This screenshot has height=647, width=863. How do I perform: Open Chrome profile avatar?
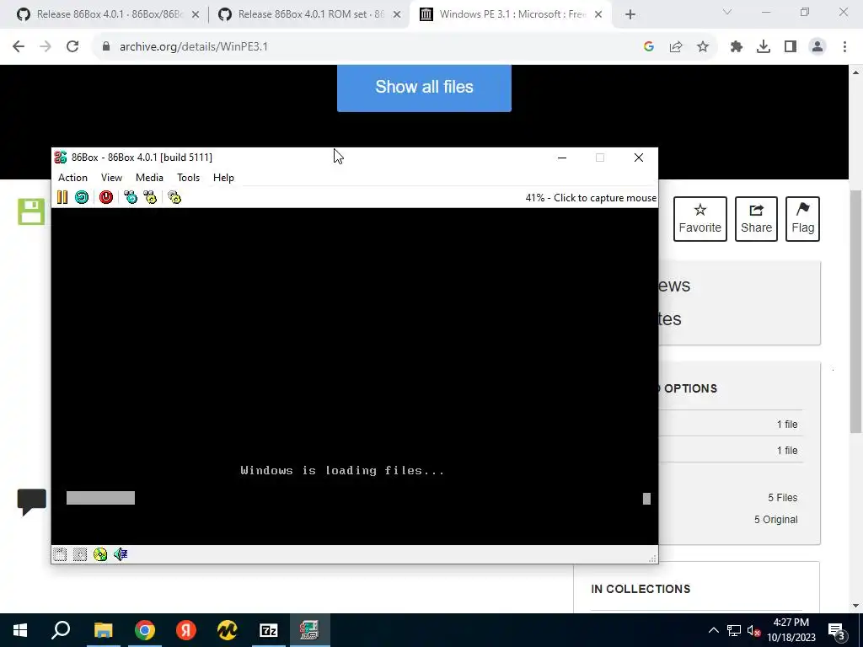pos(817,47)
